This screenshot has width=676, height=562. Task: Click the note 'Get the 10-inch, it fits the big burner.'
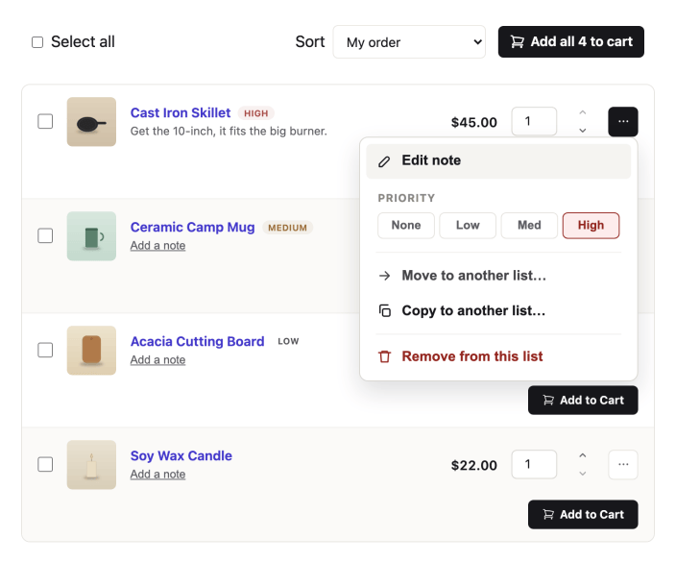coord(229,131)
